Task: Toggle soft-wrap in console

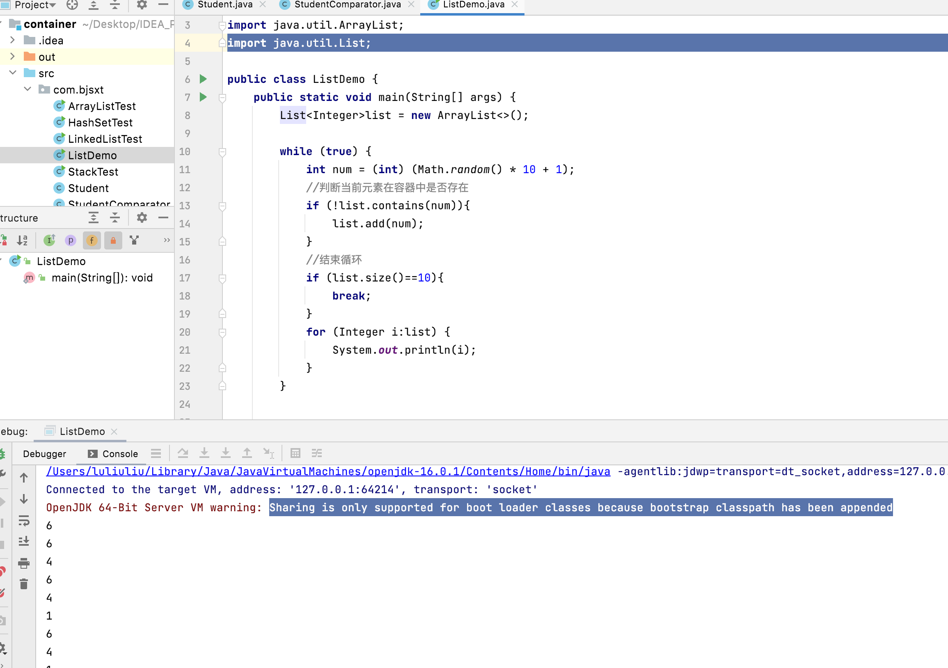Action: click(24, 521)
